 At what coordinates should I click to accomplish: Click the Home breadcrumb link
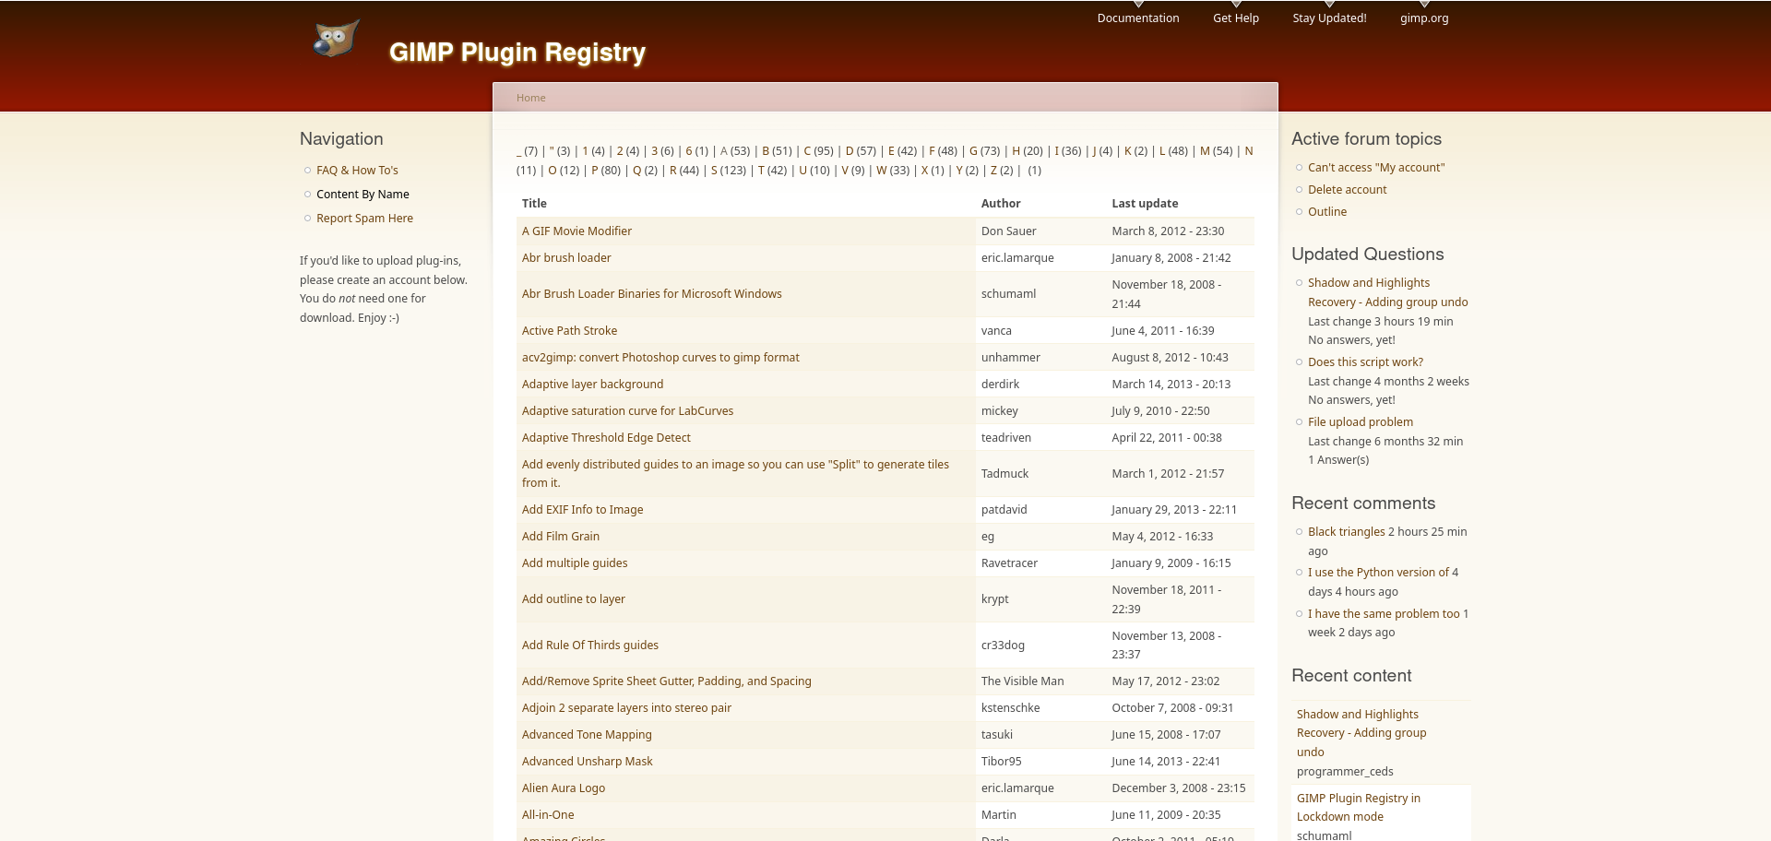click(530, 98)
